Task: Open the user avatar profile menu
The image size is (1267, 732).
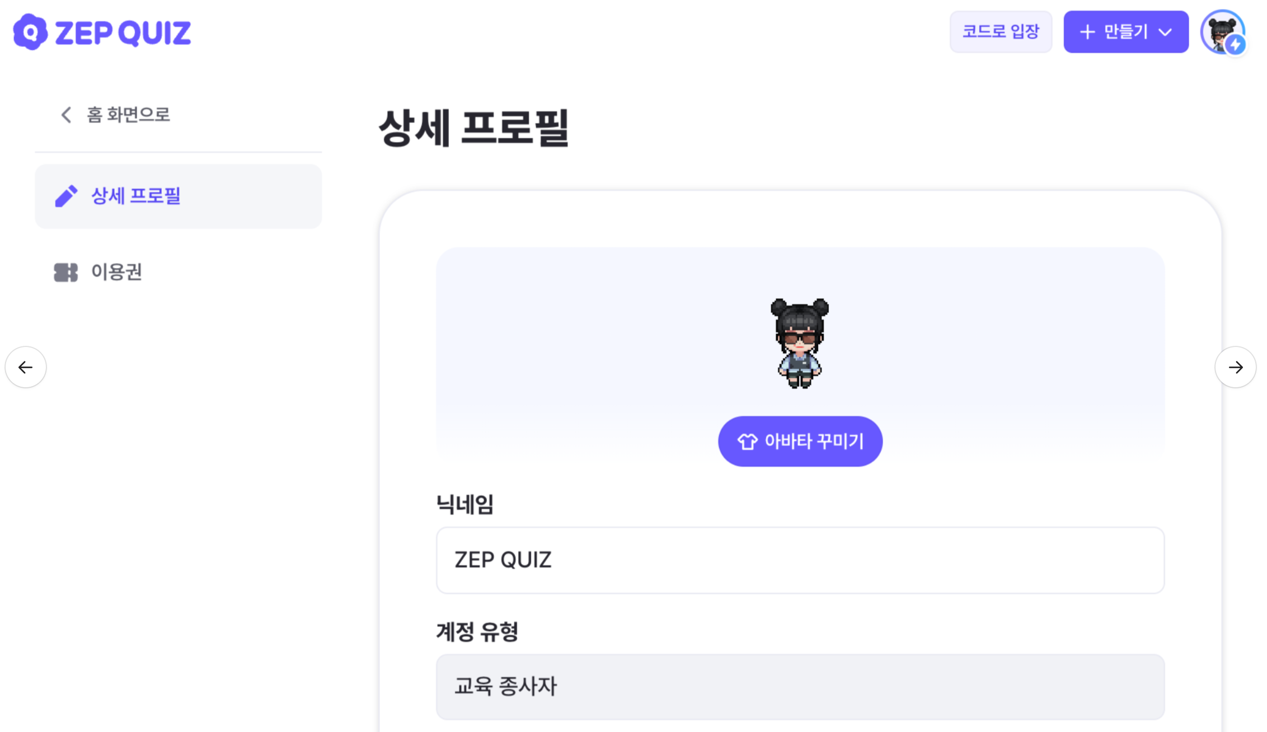Action: tap(1222, 32)
